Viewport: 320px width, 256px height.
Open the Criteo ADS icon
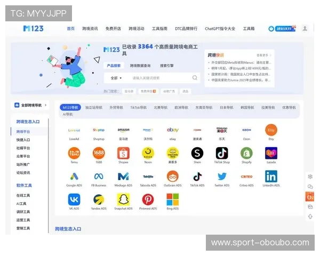tap(246, 177)
